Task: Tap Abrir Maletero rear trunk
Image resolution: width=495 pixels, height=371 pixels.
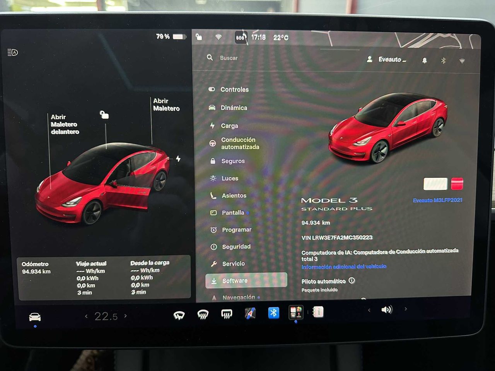Action: [166, 105]
